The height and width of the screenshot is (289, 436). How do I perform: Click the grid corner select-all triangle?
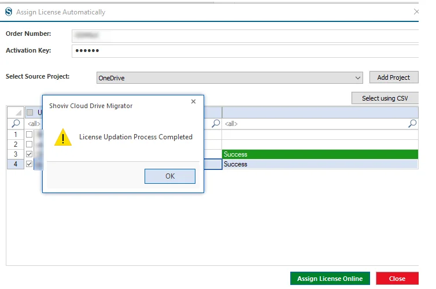pos(16,113)
